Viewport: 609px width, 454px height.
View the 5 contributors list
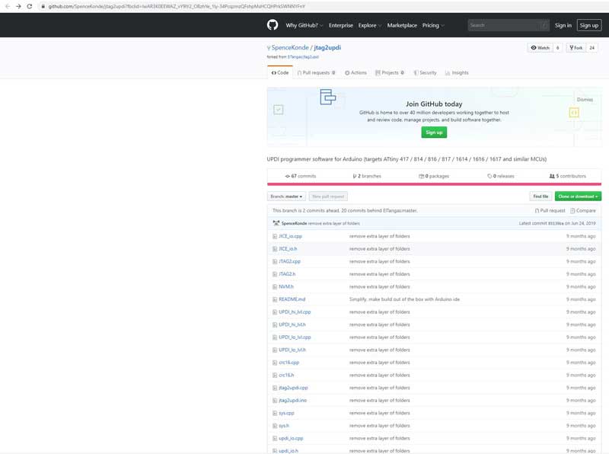coord(567,176)
